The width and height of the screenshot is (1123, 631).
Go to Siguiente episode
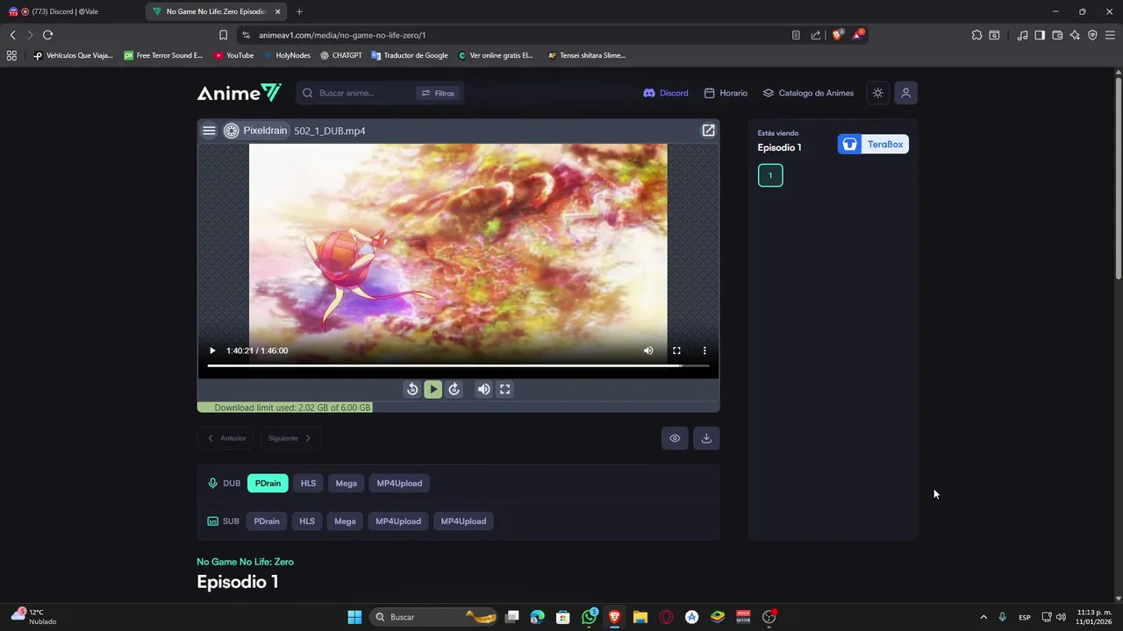coord(290,438)
